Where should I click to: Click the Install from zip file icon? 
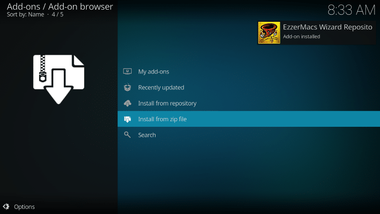pos(127,120)
